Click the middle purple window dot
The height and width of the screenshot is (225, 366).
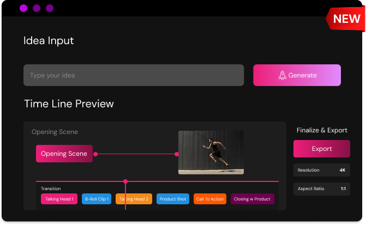[37, 8]
